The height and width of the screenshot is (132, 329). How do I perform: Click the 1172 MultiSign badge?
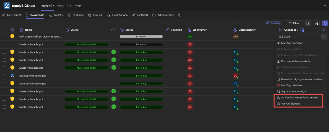pos(273,23)
